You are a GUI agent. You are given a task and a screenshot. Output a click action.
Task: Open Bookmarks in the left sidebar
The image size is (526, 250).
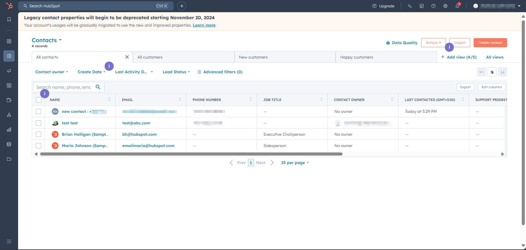(9, 20)
